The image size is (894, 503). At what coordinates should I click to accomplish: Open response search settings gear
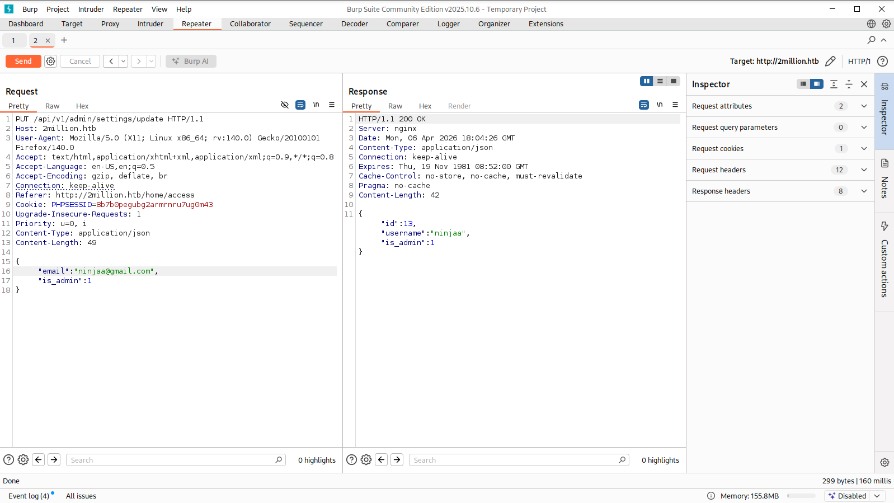(x=366, y=460)
